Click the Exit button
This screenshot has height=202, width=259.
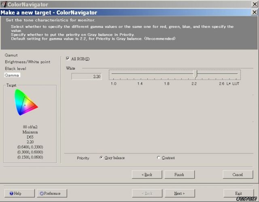238,193
